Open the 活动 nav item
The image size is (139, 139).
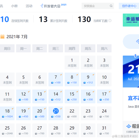[29, 6]
